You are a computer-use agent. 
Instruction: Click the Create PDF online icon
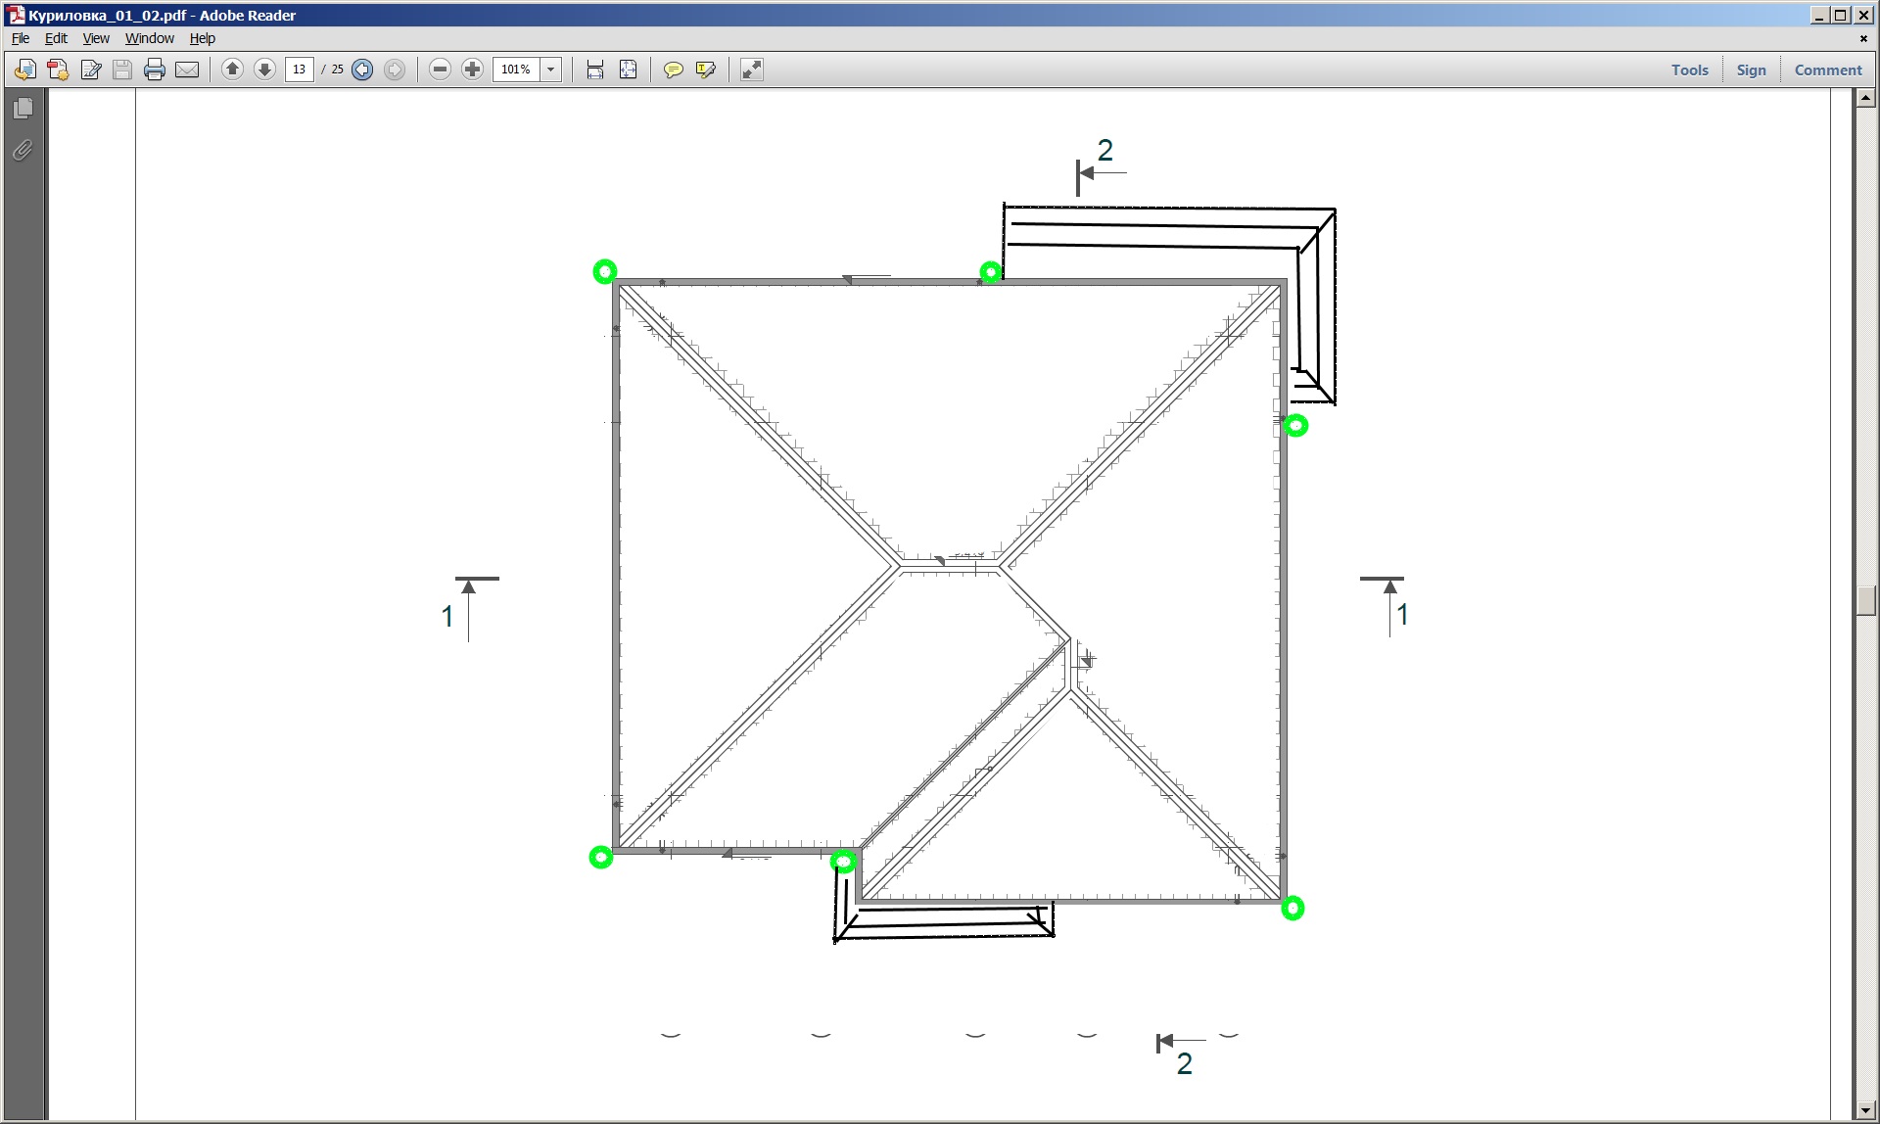click(x=58, y=70)
